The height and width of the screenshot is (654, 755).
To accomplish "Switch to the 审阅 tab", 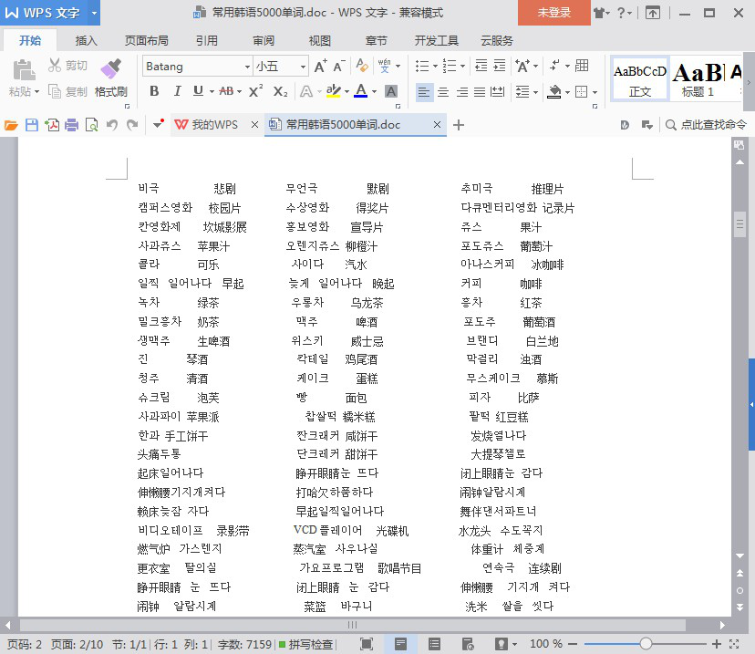I will click(x=264, y=40).
